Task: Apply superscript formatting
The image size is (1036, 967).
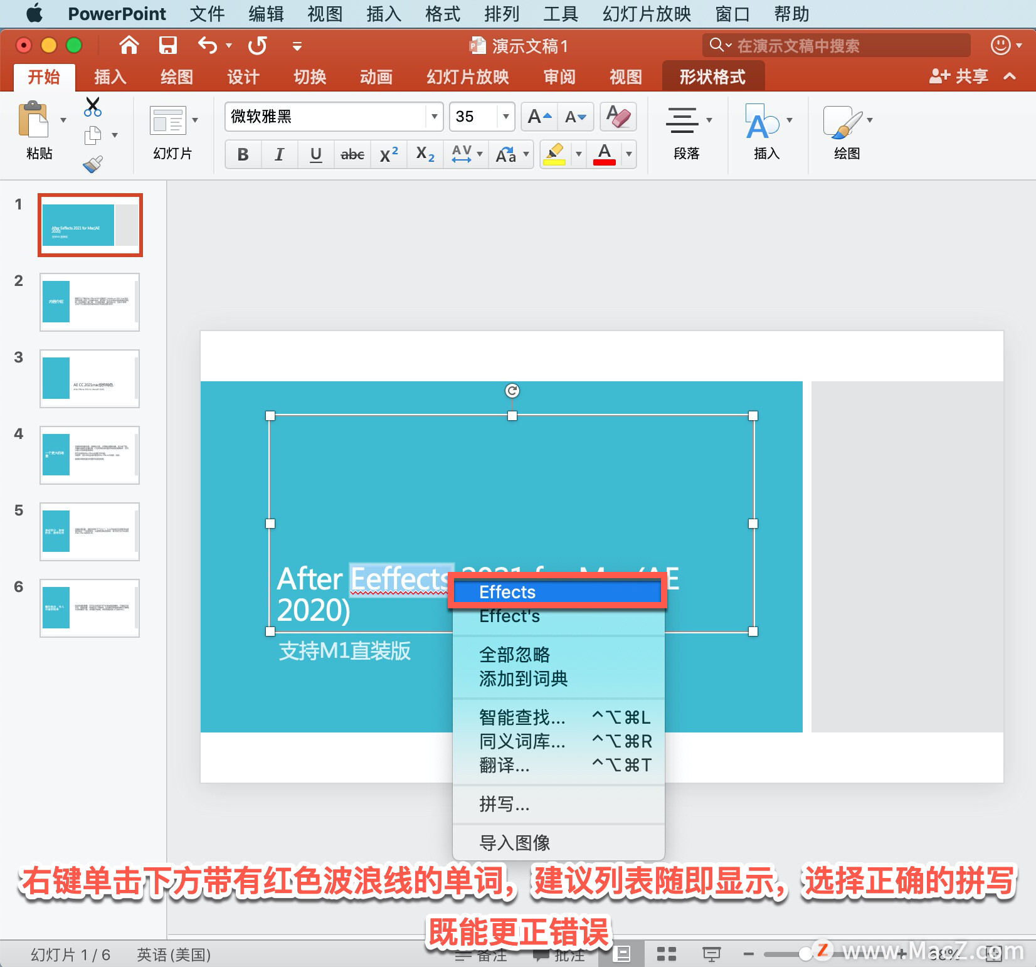Action: 389,154
